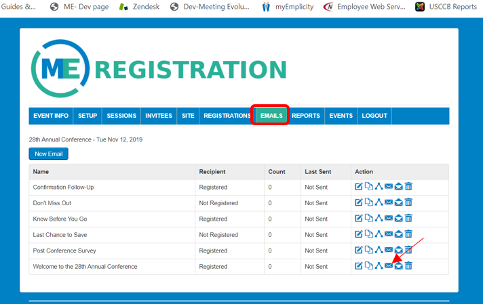
Task: Edit the Post Conference Survey email
Action: pyautogui.click(x=359, y=251)
